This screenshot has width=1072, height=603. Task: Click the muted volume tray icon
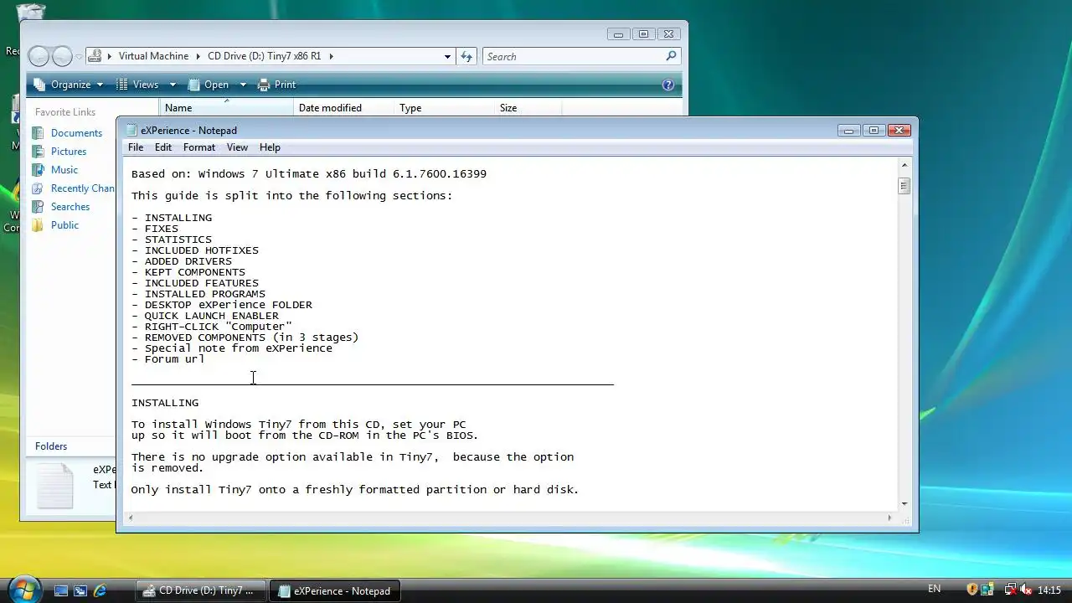(1026, 590)
